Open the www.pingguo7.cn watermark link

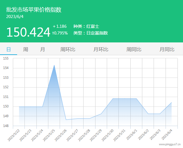pos(170,145)
